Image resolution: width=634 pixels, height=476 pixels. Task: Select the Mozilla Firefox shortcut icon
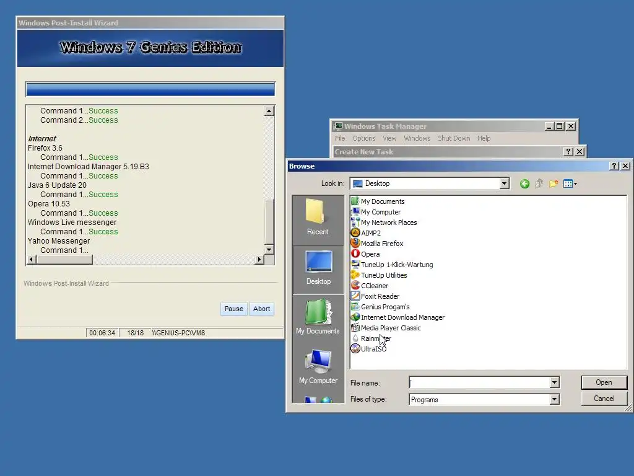pyautogui.click(x=355, y=243)
